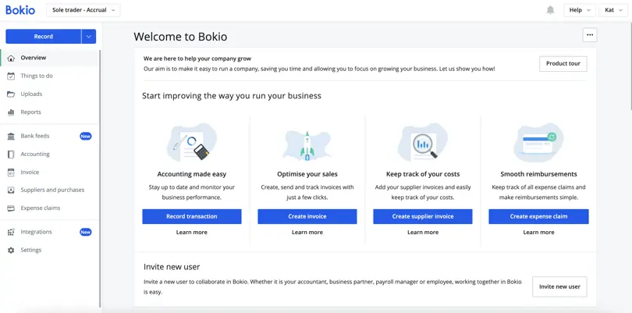Open the Invoice sidebar item

click(x=30, y=173)
